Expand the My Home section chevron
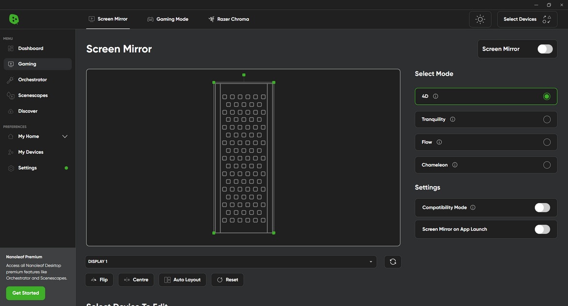The image size is (568, 306). coord(65,136)
